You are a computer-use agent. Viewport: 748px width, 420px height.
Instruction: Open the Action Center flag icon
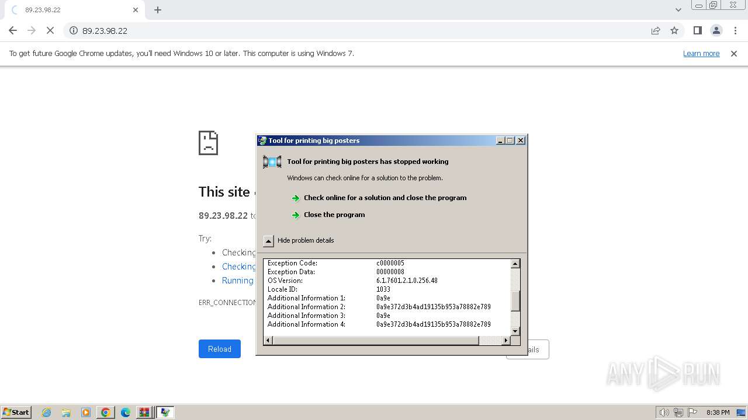(692, 412)
